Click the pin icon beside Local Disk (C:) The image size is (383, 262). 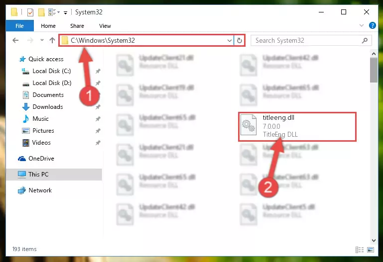tap(98, 71)
